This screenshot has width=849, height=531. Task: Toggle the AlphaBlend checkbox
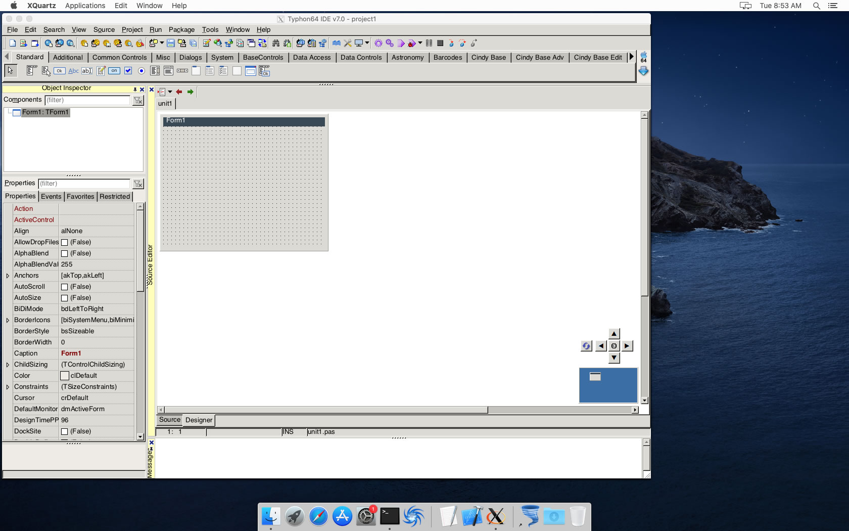point(64,254)
